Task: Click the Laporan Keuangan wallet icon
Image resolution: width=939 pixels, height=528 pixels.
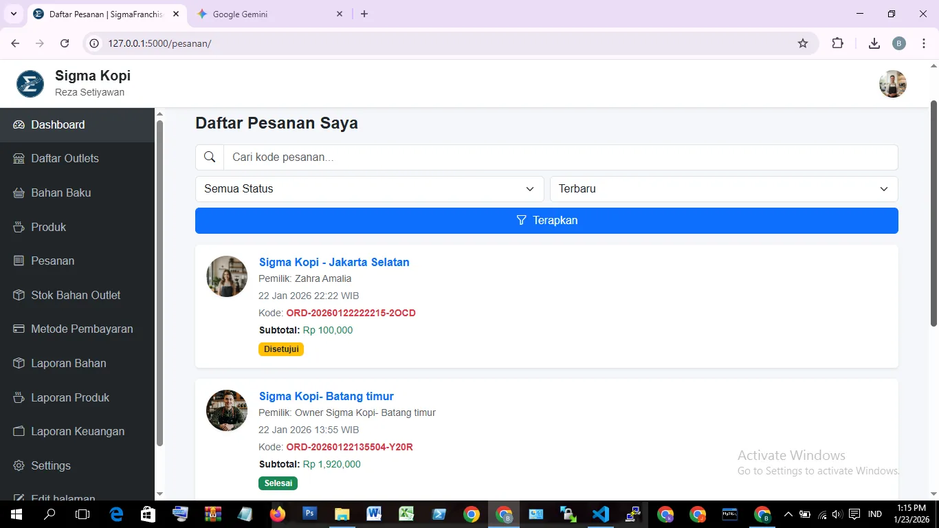Action: point(19,431)
